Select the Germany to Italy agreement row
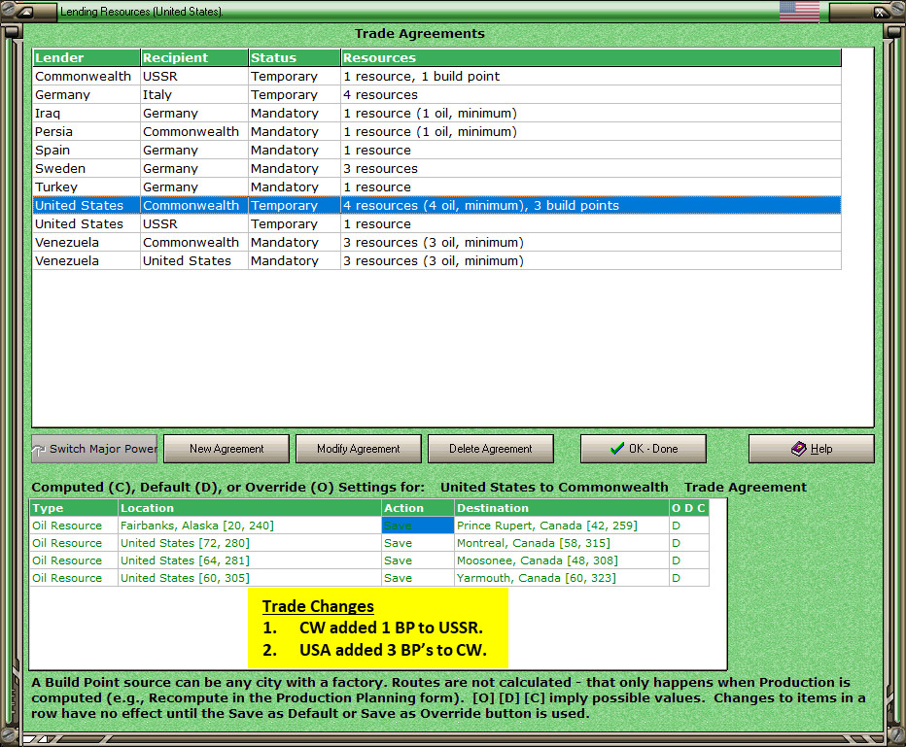This screenshot has width=906, height=747. tap(436, 94)
